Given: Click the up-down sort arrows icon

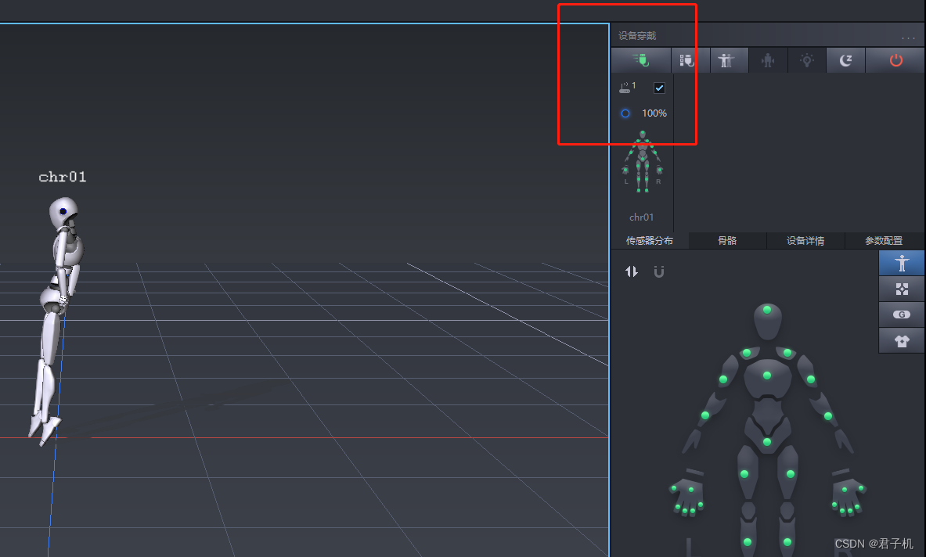Looking at the screenshot, I should (632, 271).
